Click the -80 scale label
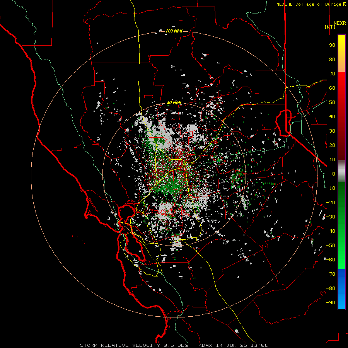The width and height of the screenshot is (348, 348). tap(331, 288)
